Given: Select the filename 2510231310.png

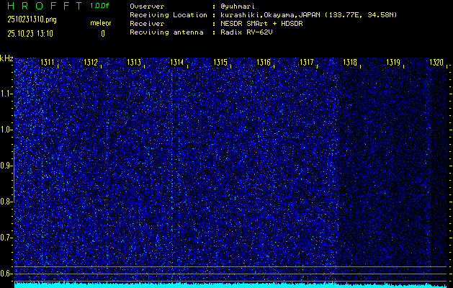Looking at the screenshot, I should coord(32,19).
